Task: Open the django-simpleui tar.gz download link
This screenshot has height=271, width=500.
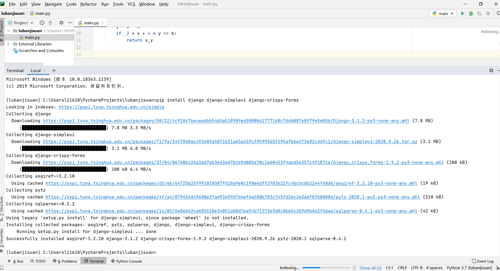Action: click(x=230, y=141)
